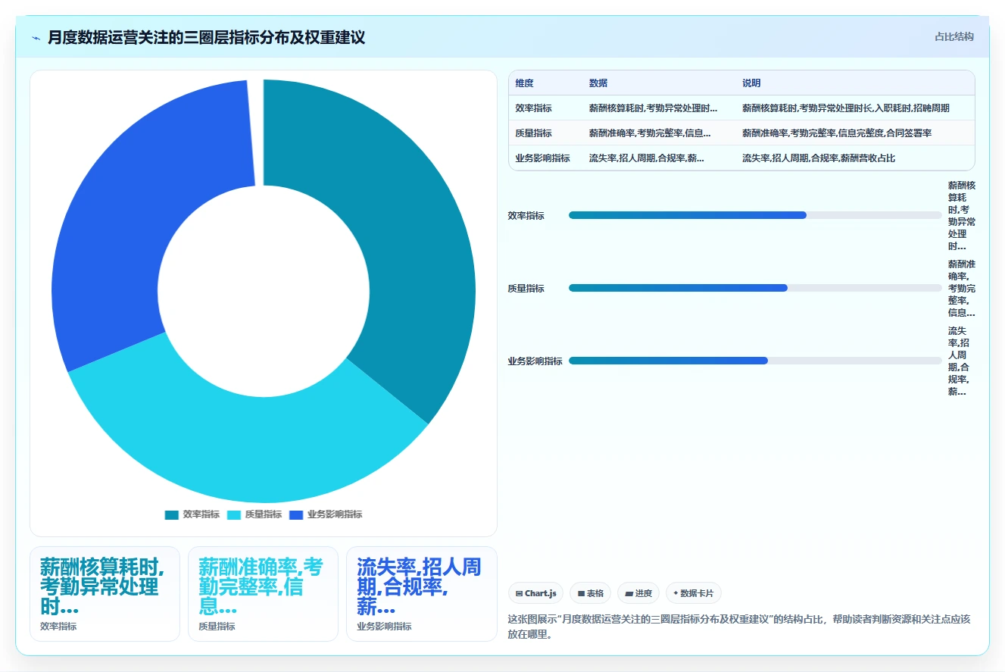
Task: Click the 进度 tag button
Action: click(x=638, y=593)
